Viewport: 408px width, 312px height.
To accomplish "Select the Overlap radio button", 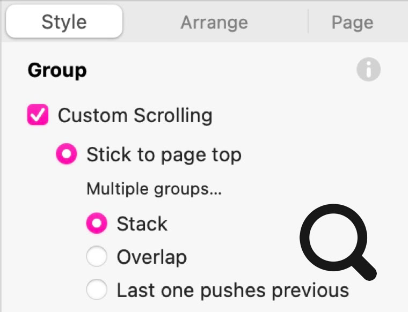I will point(97,257).
